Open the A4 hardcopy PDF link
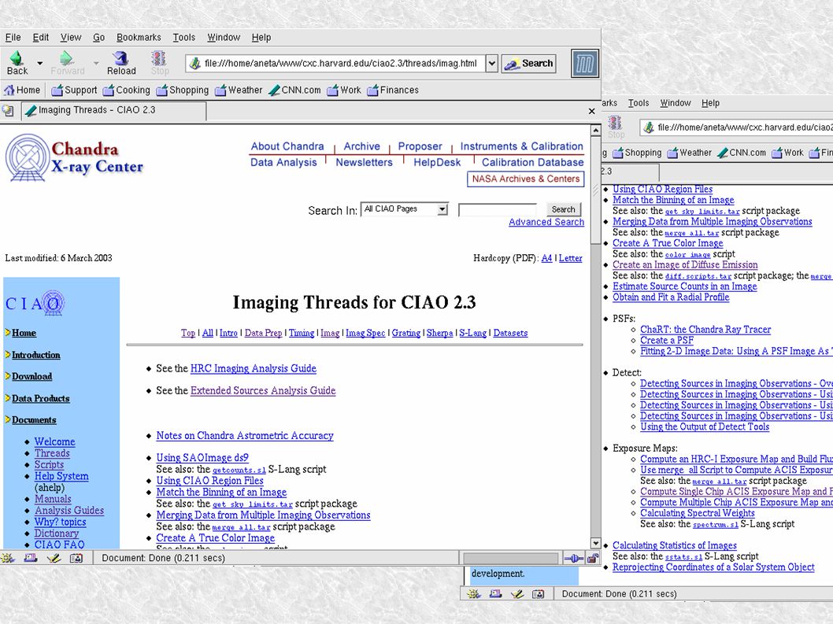This screenshot has width=833, height=624. tap(546, 258)
